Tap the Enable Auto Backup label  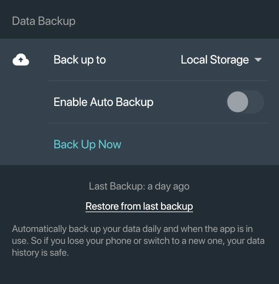[103, 102]
